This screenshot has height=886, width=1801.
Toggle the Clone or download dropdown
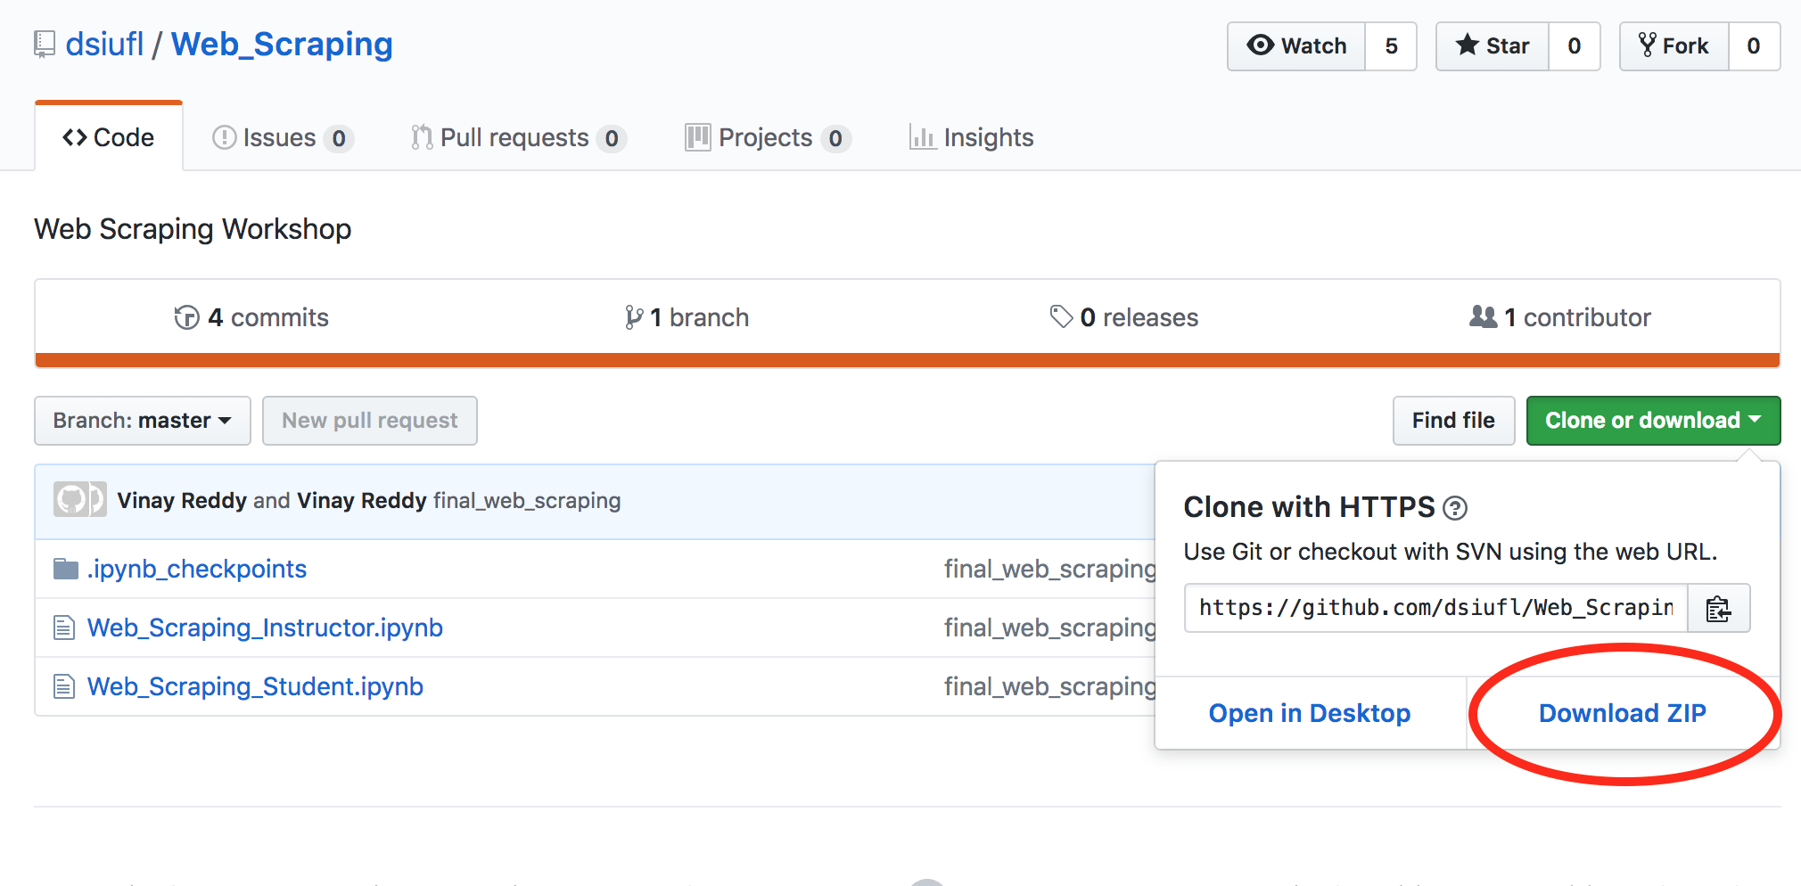tap(1653, 421)
